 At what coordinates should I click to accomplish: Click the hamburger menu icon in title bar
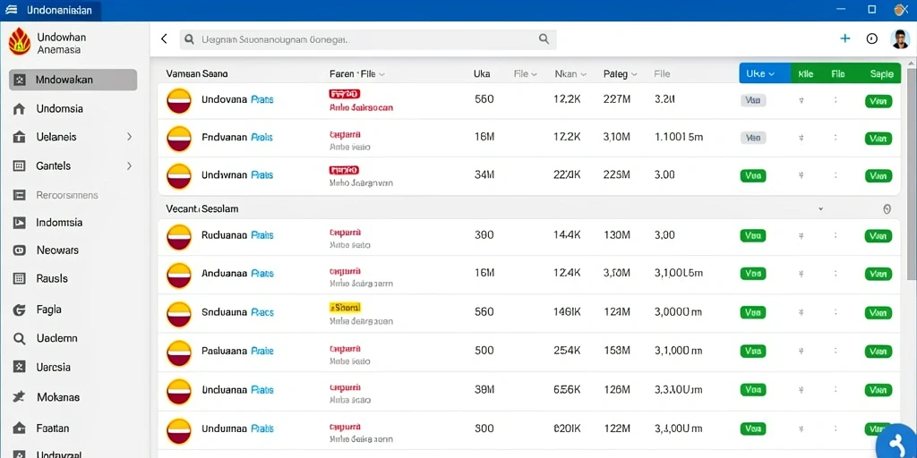click(x=10, y=10)
